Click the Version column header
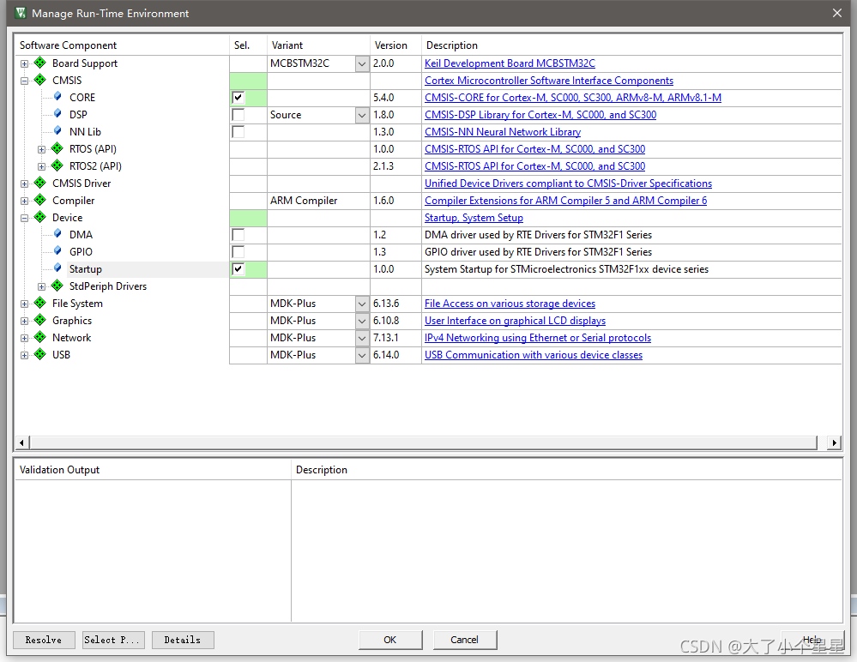Image resolution: width=857 pixels, height=662 pixels. click(x=395, y=45)
